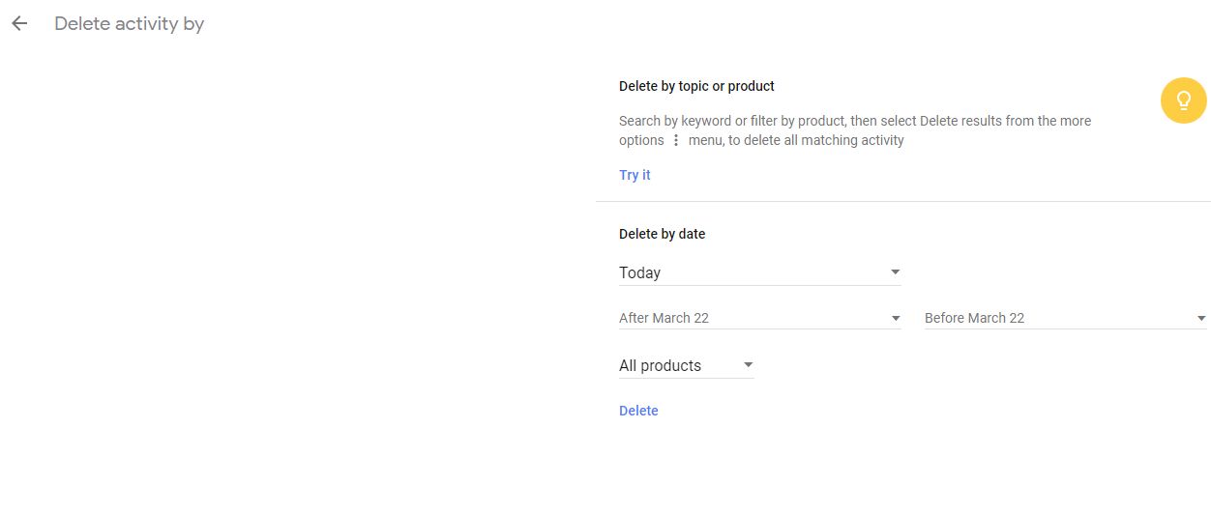Image resolution: width=1211 pixels, height=514 pixels.
Task: Expand the "Before March 22" date field
Action: pyautogui.click(x=1064, y=318)
